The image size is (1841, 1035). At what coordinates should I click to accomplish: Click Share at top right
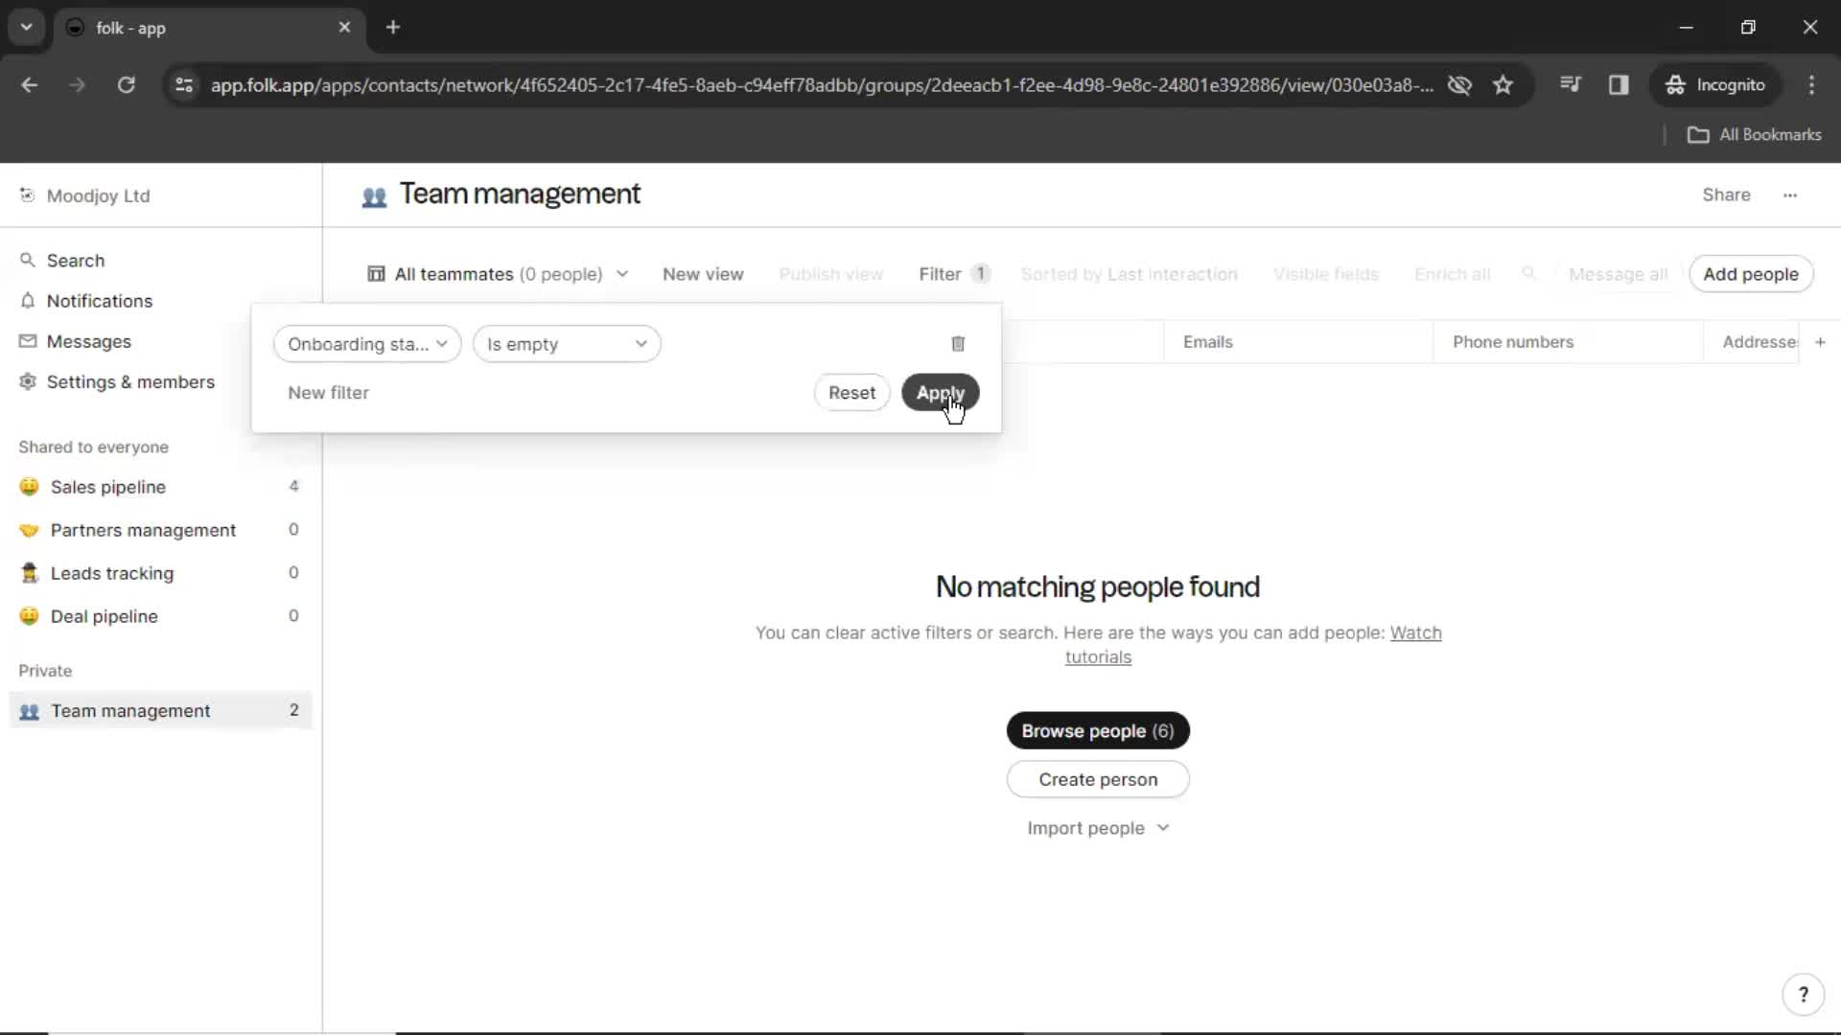point(1726,195)
